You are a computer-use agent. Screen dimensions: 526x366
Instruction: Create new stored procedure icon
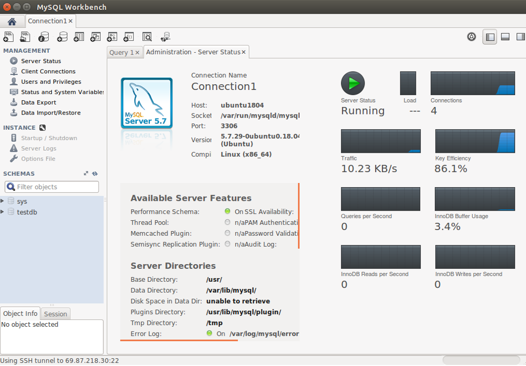tap(112, 37)
